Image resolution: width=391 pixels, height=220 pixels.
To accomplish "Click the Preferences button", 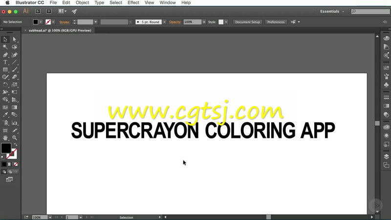I will click(276, 22).
